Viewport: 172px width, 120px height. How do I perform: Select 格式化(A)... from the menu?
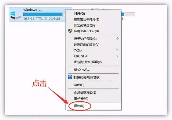click(x=93, y=70)
